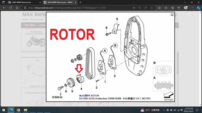Launch Google Chrome from taskbar
The width and height of the screenshot is (202, 113).
(x=18, y=110)
